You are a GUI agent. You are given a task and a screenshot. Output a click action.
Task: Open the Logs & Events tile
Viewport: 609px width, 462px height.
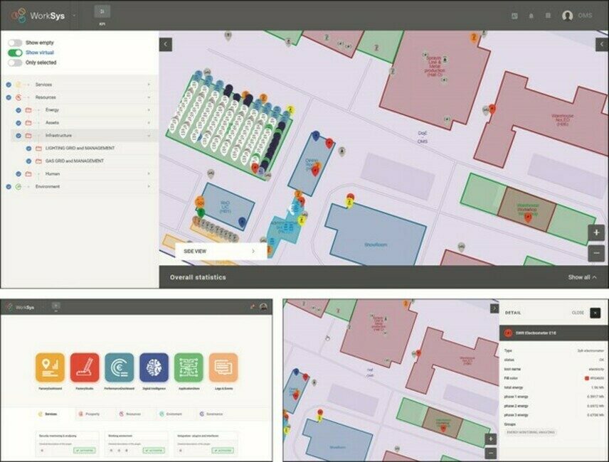(x=223, y=367)
